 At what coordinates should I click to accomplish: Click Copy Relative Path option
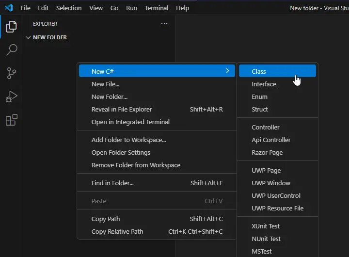[x=117, y=231]
